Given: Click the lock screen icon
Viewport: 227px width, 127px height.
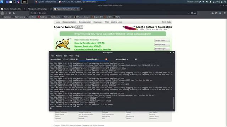Looking at the screenshot, I should 221,2.
